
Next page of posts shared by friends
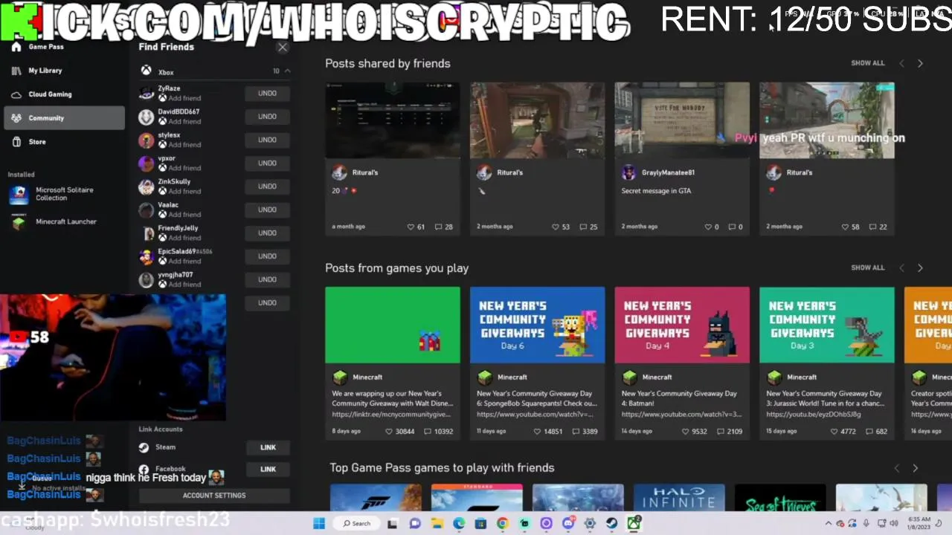920,63
